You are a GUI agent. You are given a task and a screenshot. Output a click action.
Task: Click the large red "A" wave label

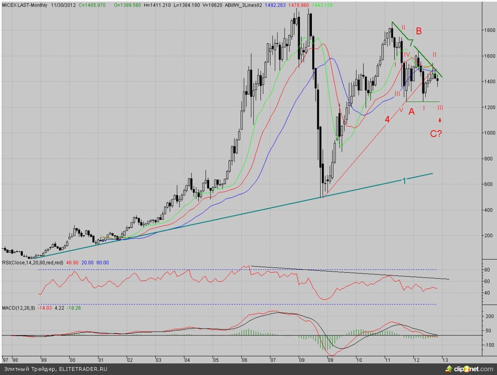point(411,111)
